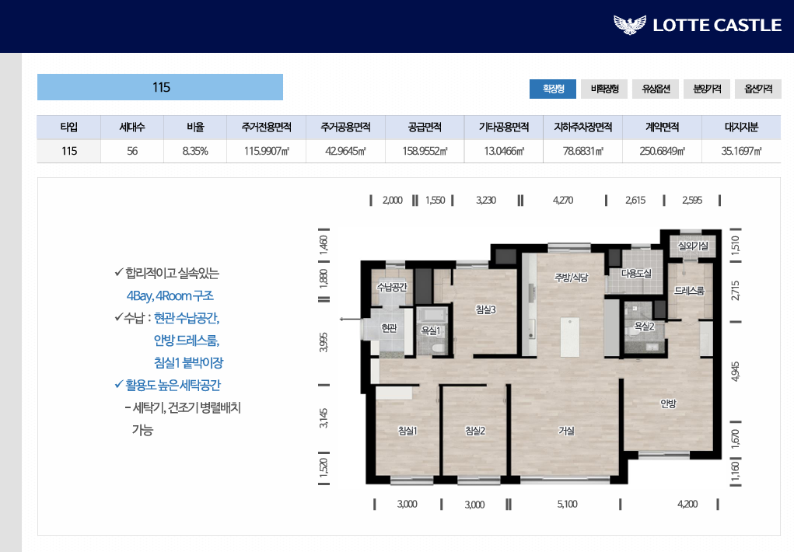794x552 pixels.
Task: Click the 실외기실 room on floor plan
Action: (693, 246)
